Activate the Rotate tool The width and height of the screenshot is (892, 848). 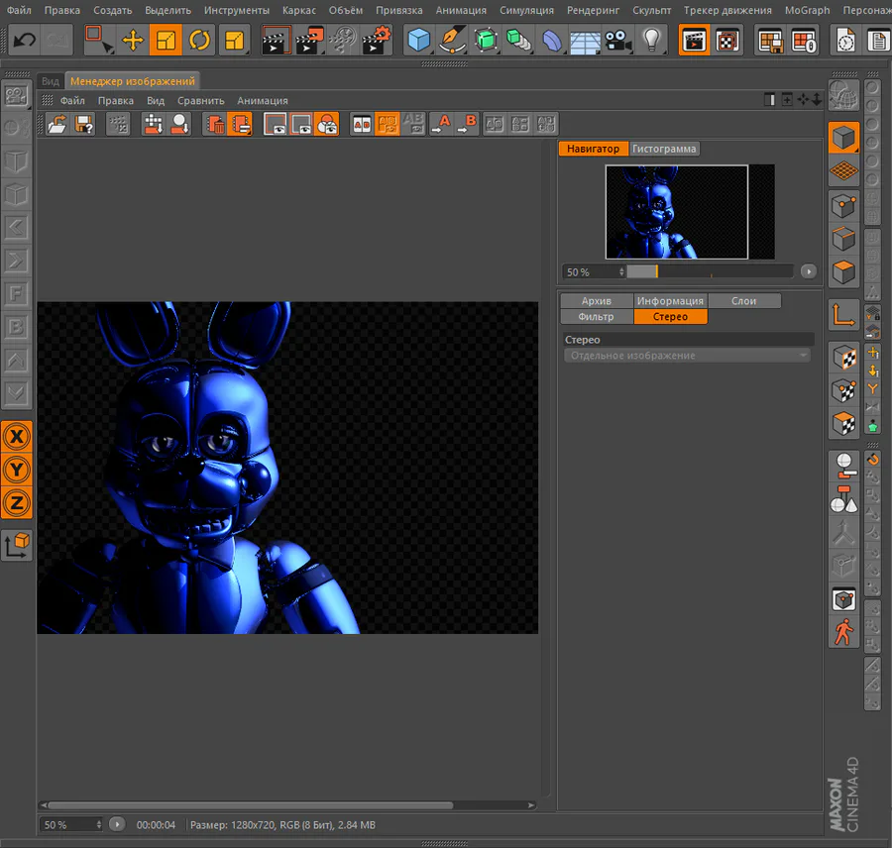point(199,41)
